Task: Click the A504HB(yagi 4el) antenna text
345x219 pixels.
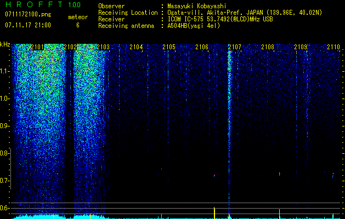Action: coord(194,26)
